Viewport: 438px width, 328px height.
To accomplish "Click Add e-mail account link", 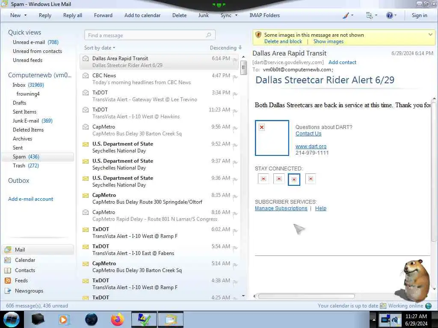I will pyautogui.click(x=30, y=199).
